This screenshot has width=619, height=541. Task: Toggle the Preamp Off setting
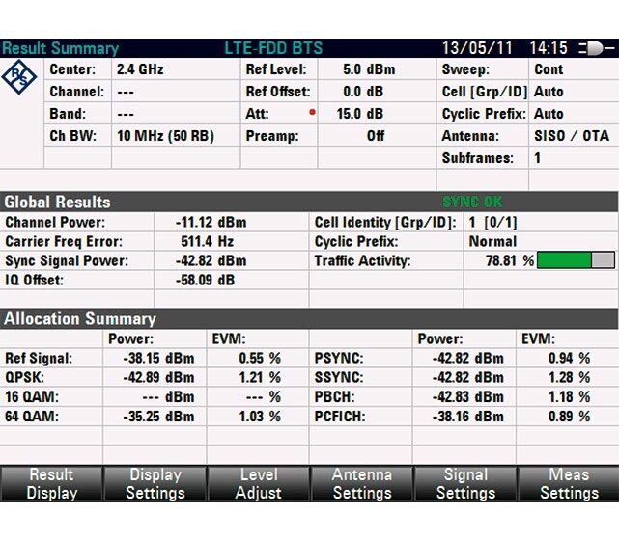point(375,136)
